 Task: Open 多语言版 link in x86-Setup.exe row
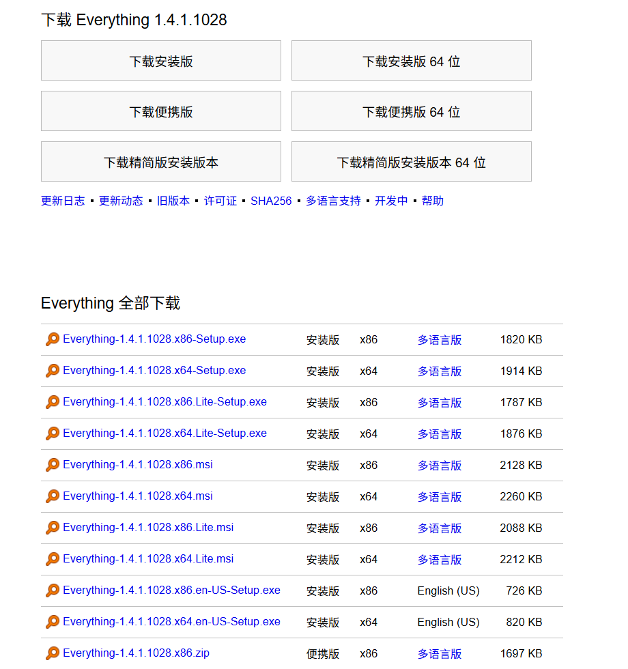(x=440, y=340)
